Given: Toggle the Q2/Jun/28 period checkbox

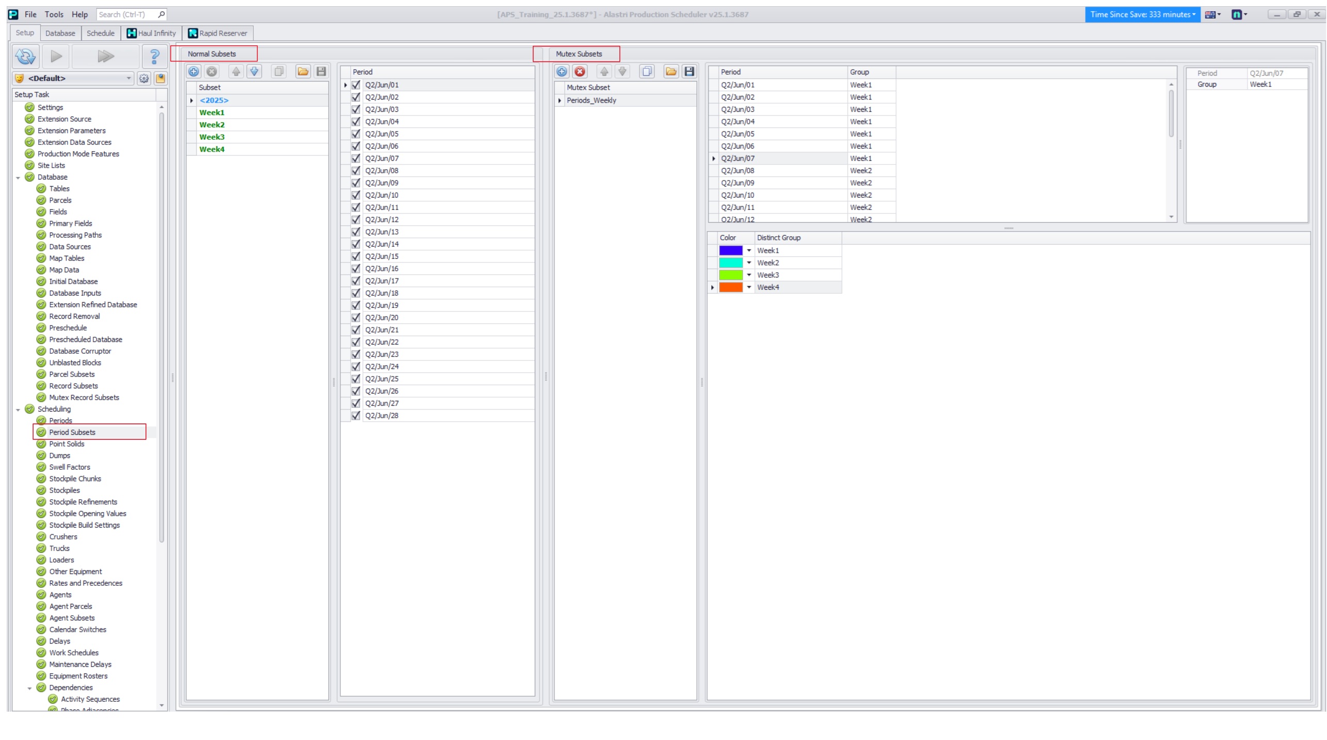Looking at the screenshot, I should pos(356,416).
